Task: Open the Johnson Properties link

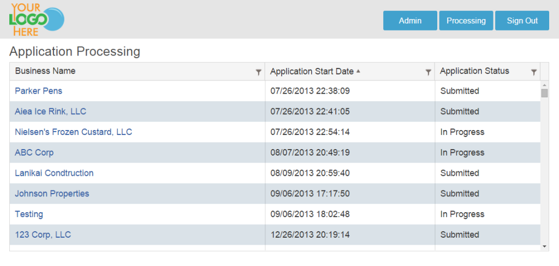Action: tap(52, 194)
